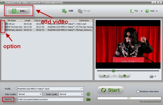Screen dimensions: 163x105
Task: Click the snapshot camera icon
Action: (x=152, y=76)
